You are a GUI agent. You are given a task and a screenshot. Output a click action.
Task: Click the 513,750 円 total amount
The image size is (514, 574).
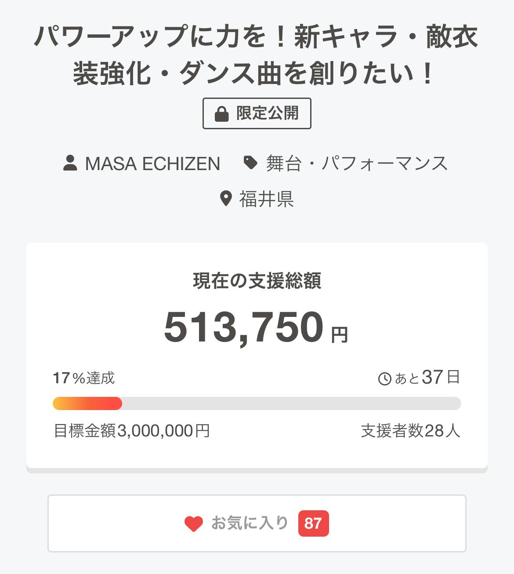[257, 327]
